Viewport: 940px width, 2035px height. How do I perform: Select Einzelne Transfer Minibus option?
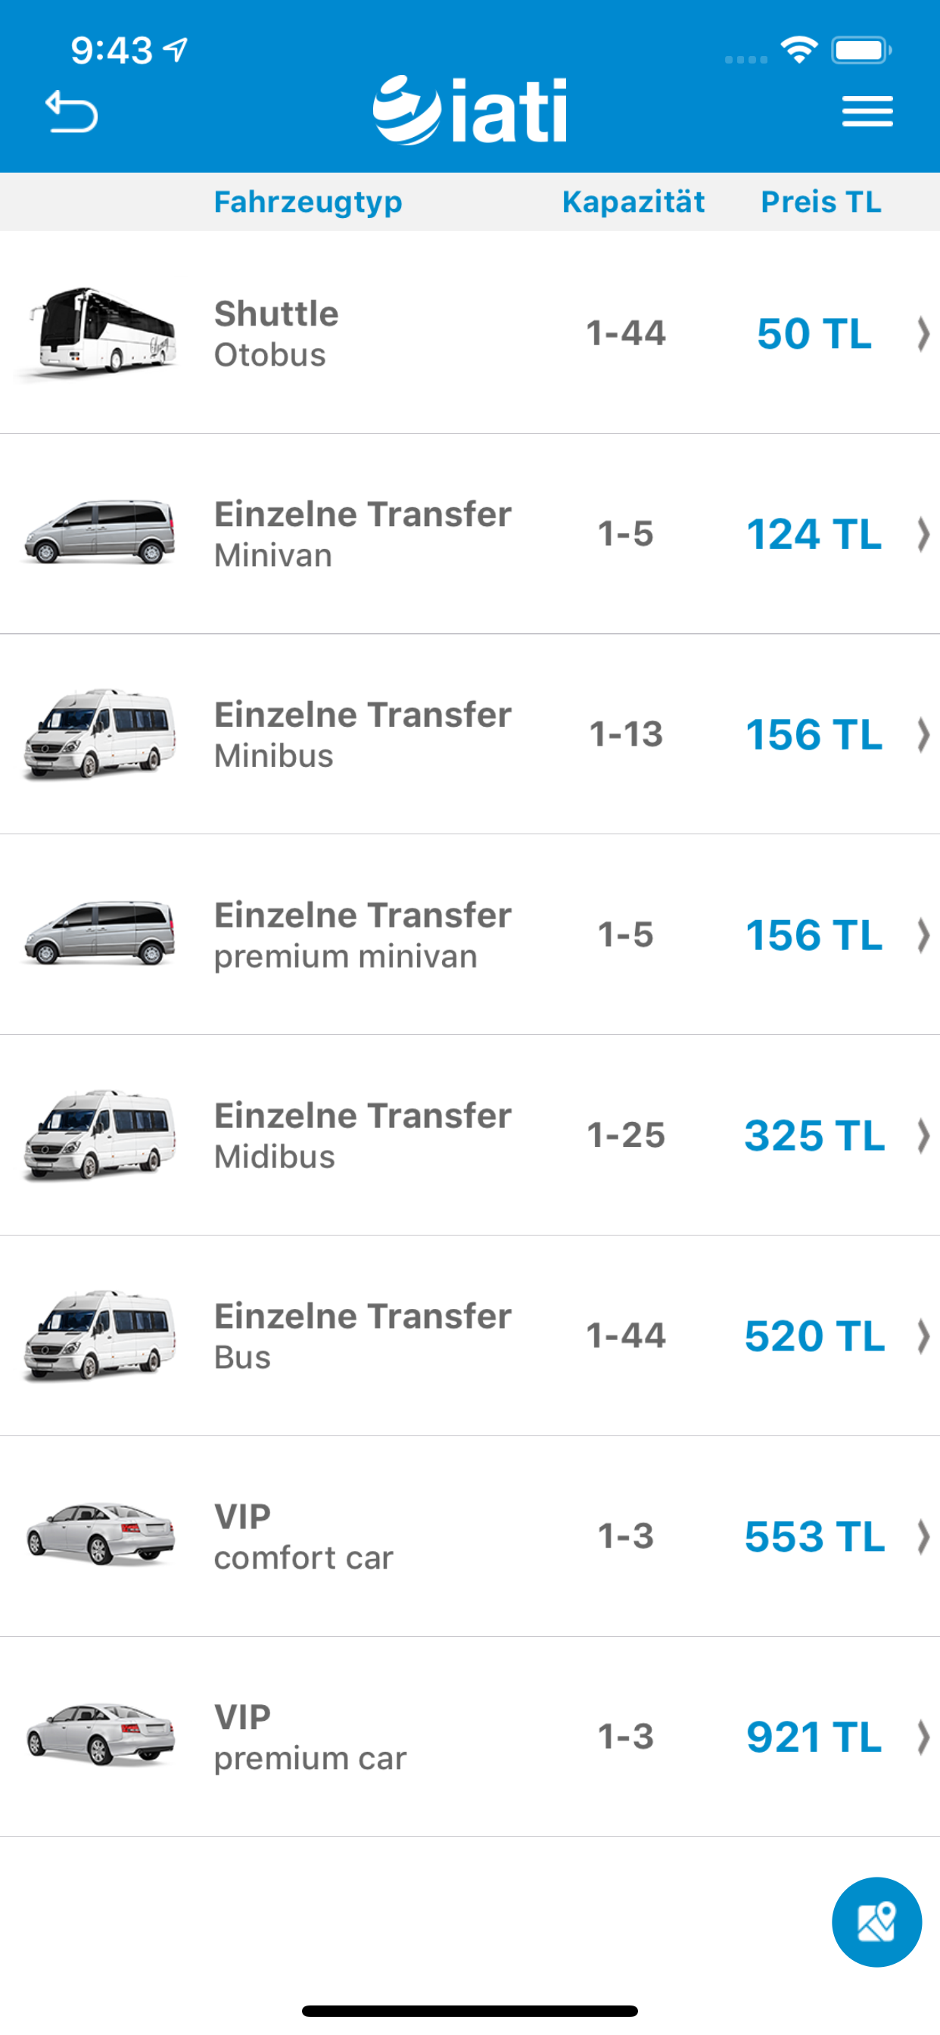(470, 734)
